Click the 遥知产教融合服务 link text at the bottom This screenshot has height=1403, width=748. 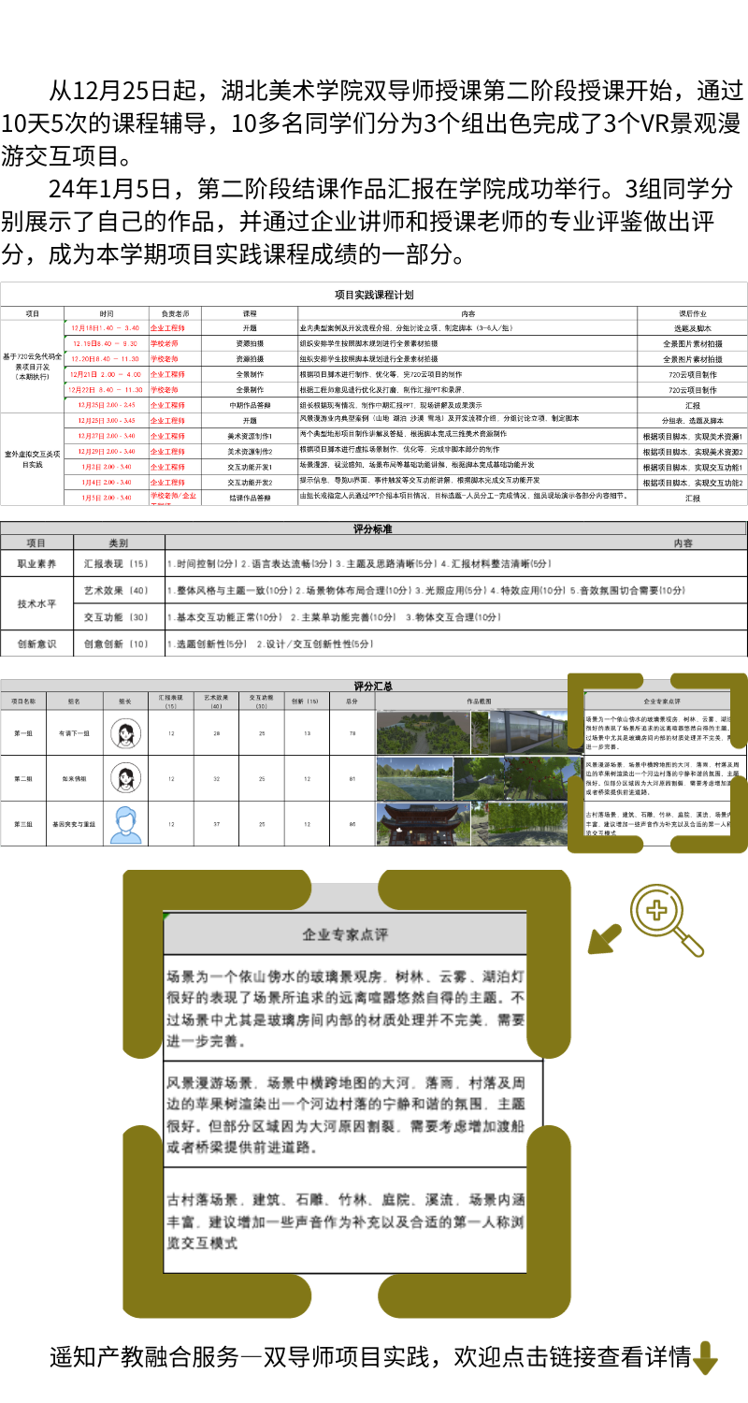click(369, 1357)
